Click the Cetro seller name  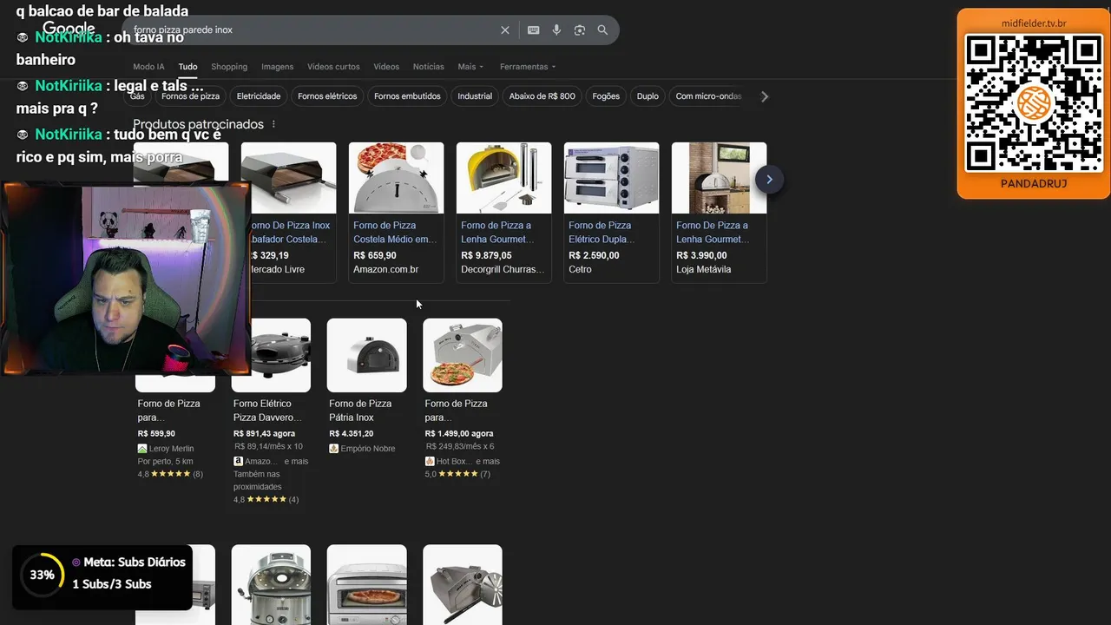580,270
